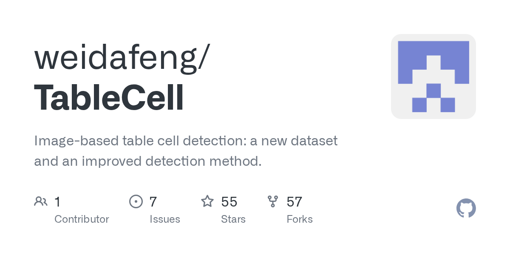Click the large purple block in the avatar
This screenshot has width=510, height=255.
(x=433, y=55)
